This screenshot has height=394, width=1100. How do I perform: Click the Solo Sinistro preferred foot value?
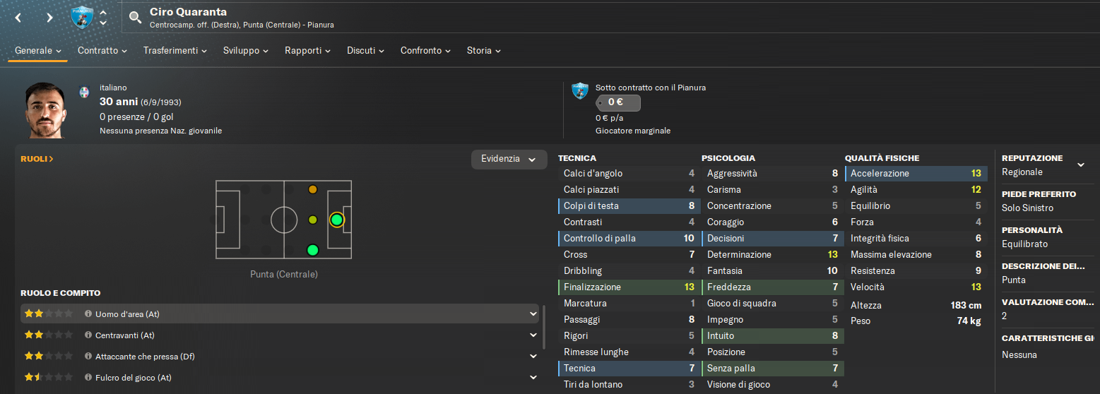click(x=1027, y=208)
